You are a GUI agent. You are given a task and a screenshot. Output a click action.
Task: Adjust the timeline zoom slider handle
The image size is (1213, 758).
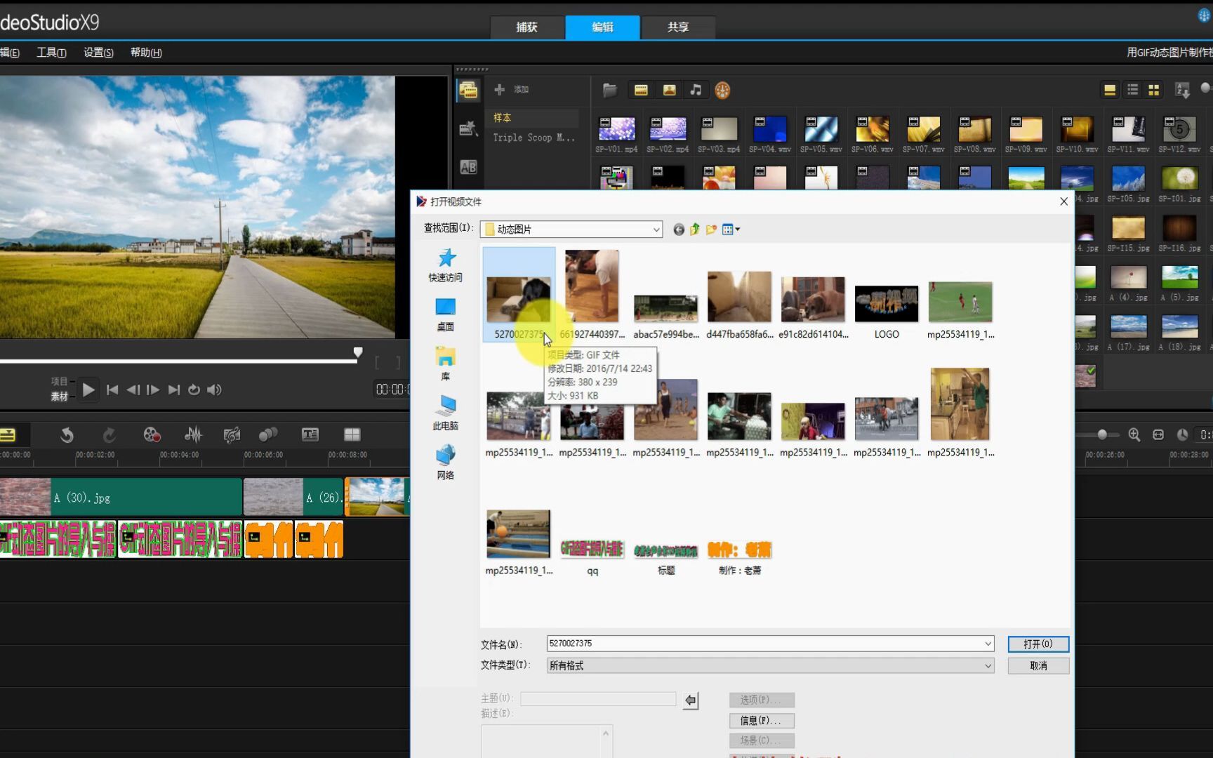[1102, 434]
